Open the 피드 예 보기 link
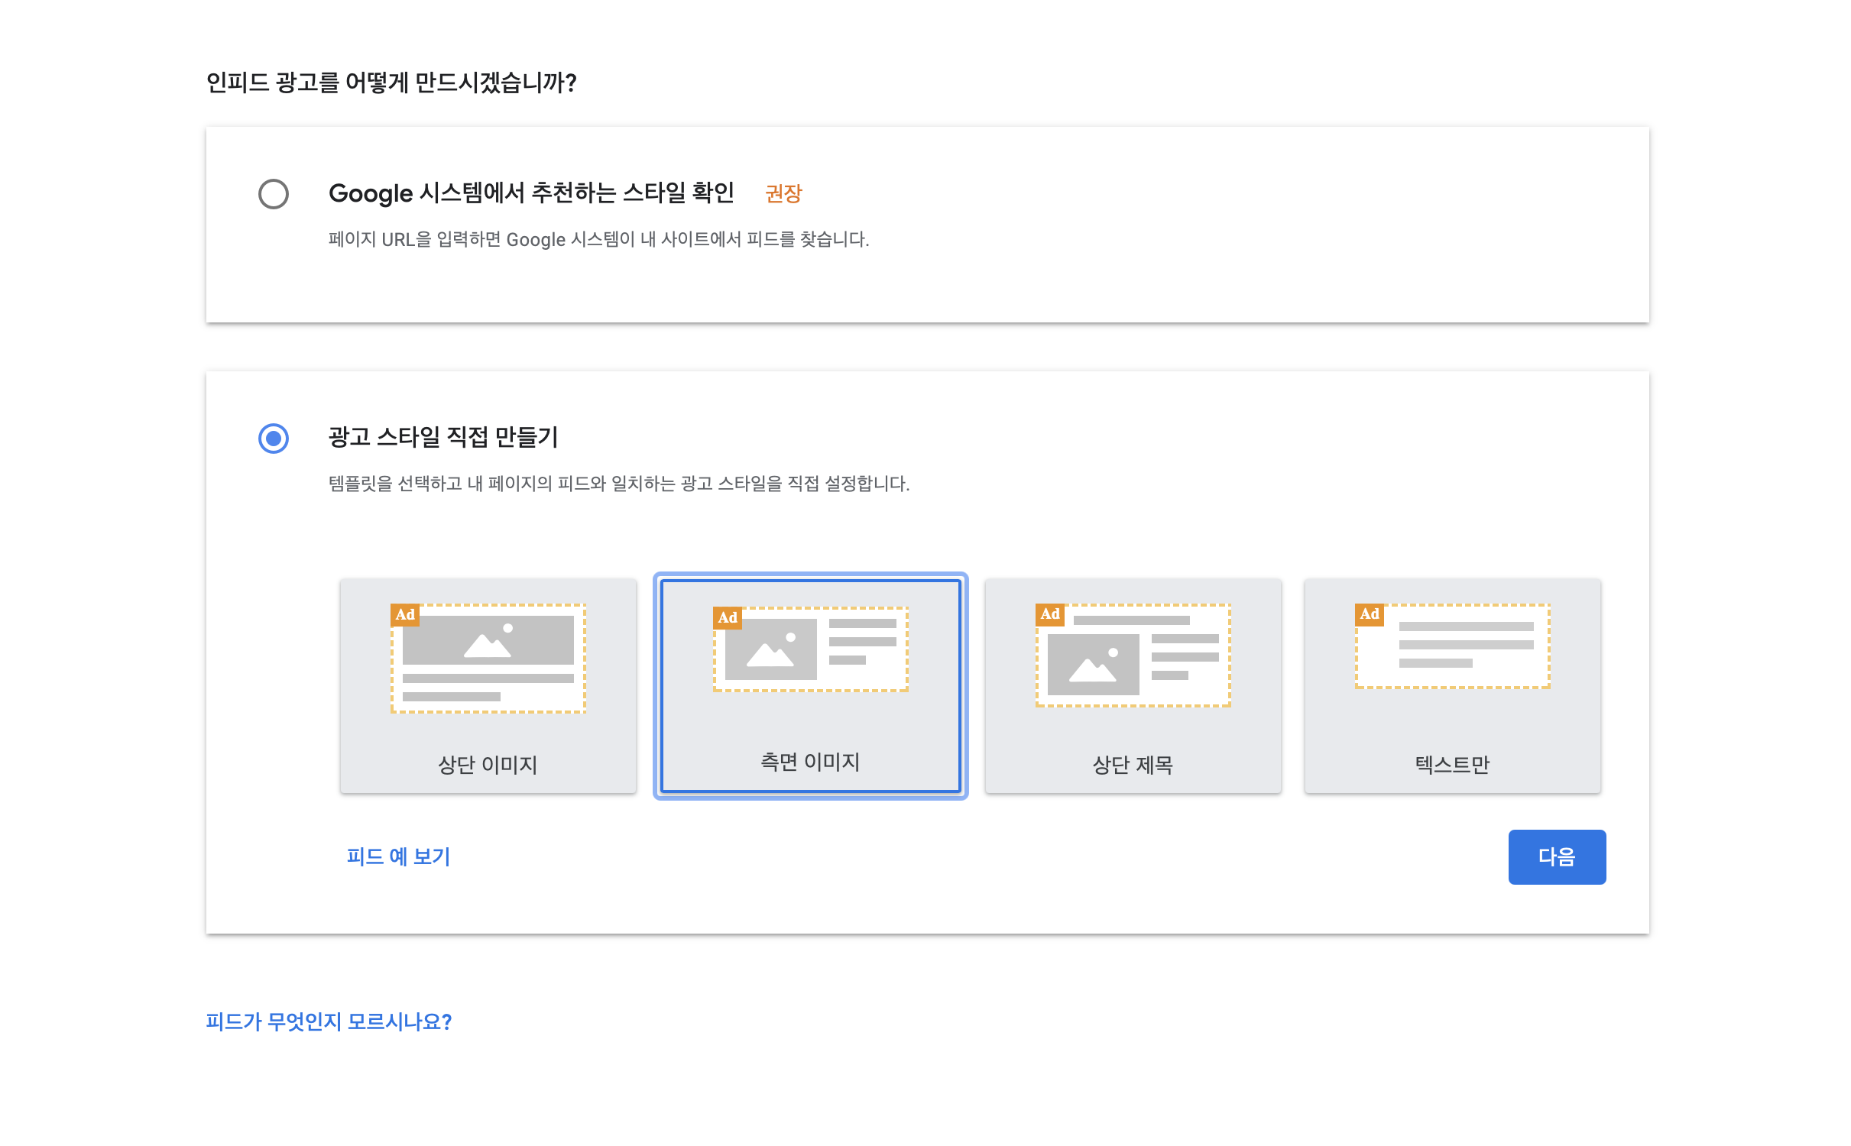Screen dimensions: 1851x1146 398,856
